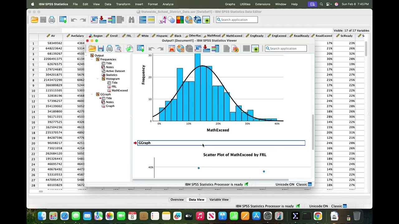Viewport: 399px width, 224px height.
Task: Print icon in Viewer toolbar
Action: [x=109, y=49]
